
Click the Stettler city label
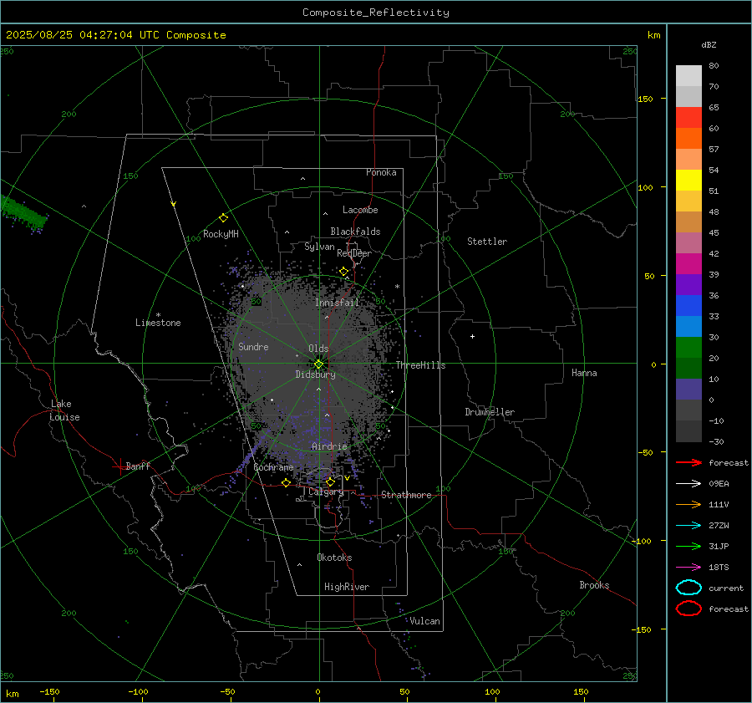pos(487,242)
